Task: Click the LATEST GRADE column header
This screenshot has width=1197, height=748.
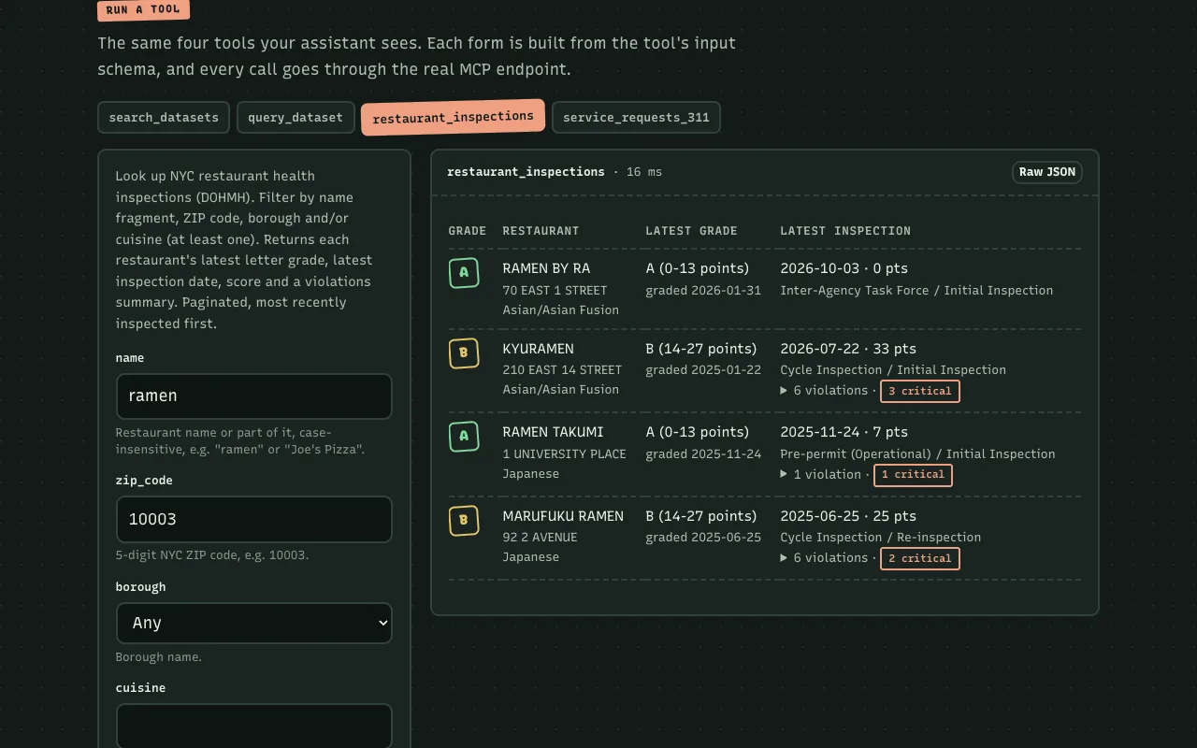Action: pos(691,231)
